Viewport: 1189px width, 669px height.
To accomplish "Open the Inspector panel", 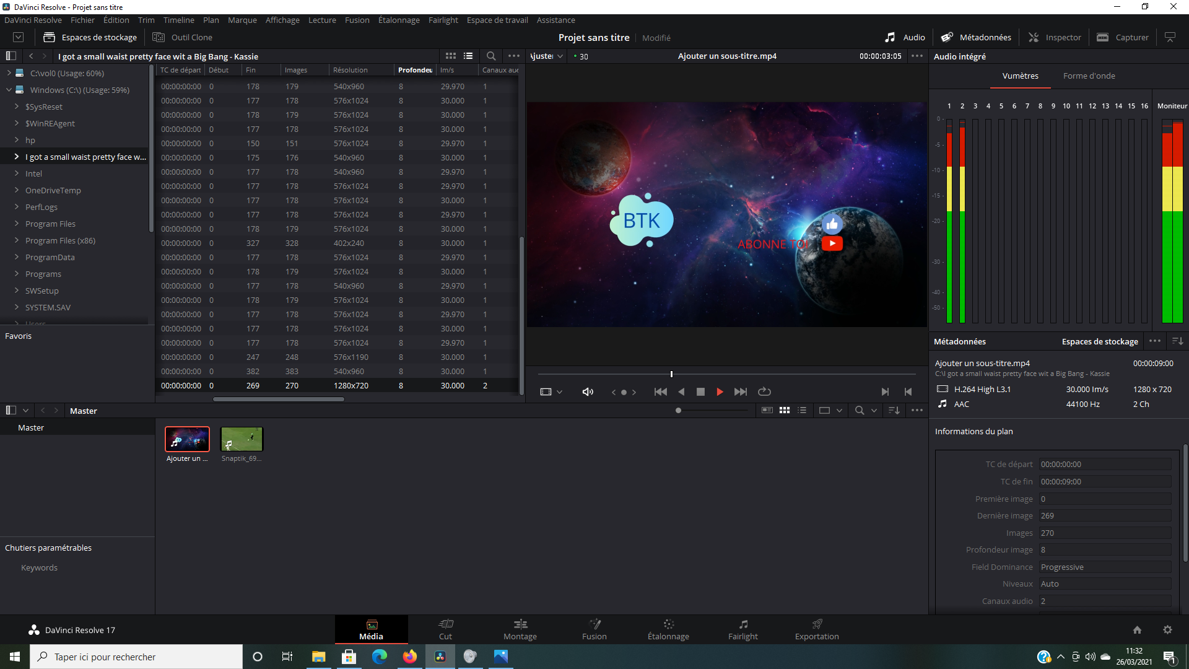I will click(1055, 37).
